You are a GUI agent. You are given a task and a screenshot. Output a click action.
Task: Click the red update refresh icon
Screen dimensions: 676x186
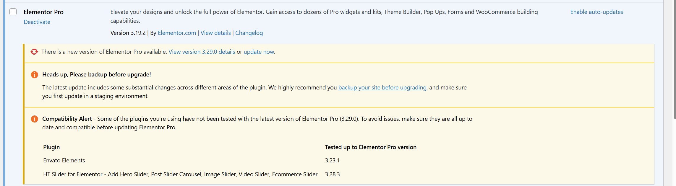pos(34,51)
